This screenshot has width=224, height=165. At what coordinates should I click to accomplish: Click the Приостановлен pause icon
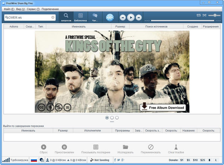(64, 147)
